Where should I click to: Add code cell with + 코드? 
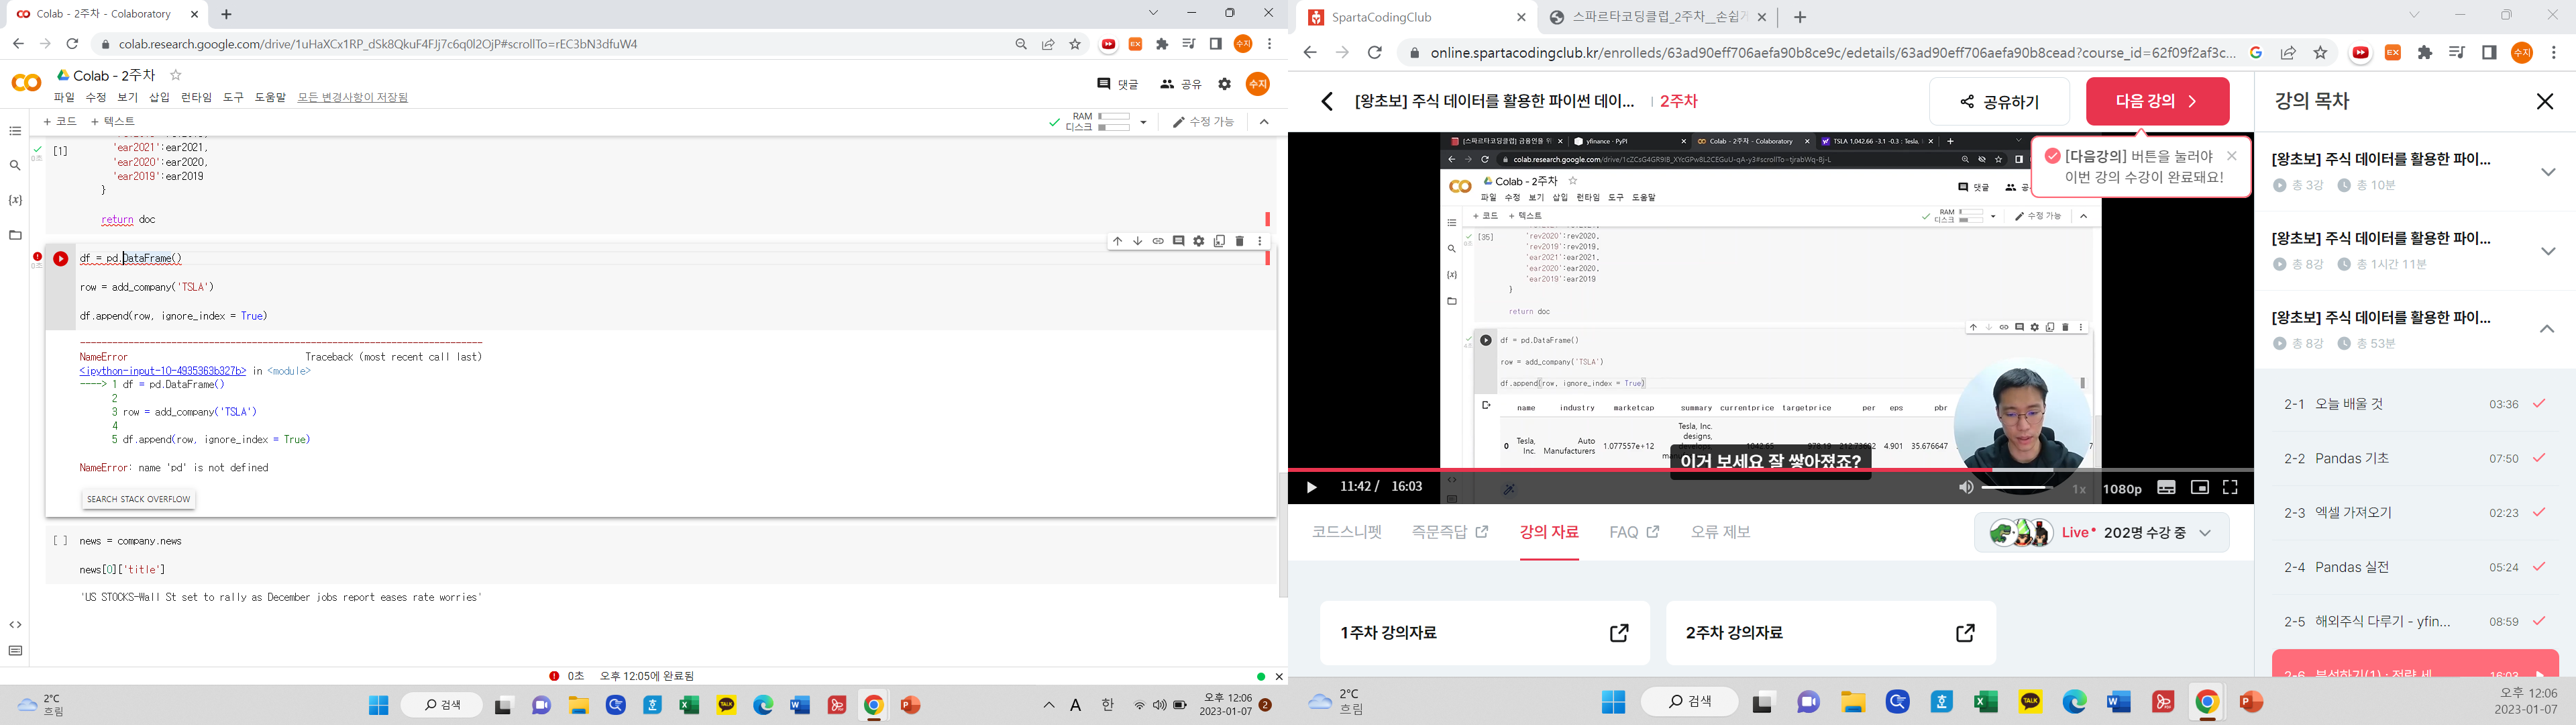[60, 122]
